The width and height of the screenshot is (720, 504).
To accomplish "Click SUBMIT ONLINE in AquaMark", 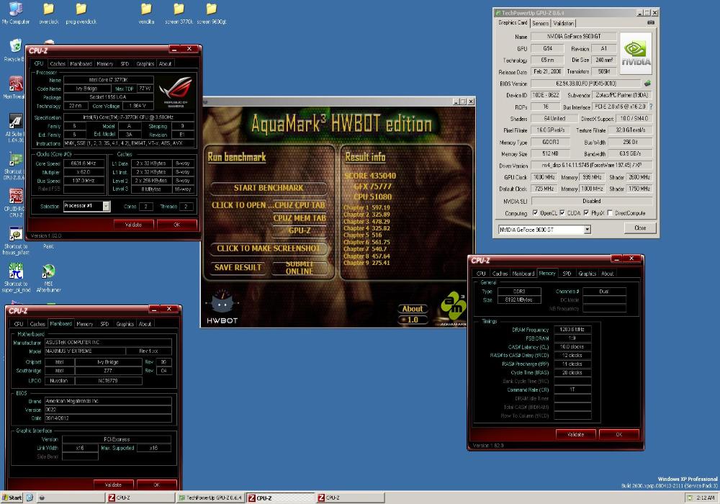I will pos(300,268).
